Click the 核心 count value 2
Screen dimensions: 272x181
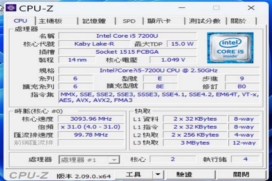tap(173, 159)
